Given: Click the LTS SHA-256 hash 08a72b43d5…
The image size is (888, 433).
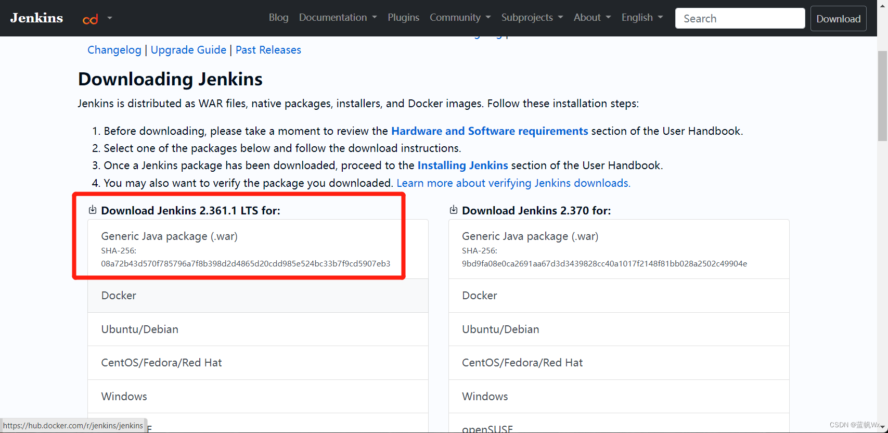Looking at the screenshot, I should (246, 264).
